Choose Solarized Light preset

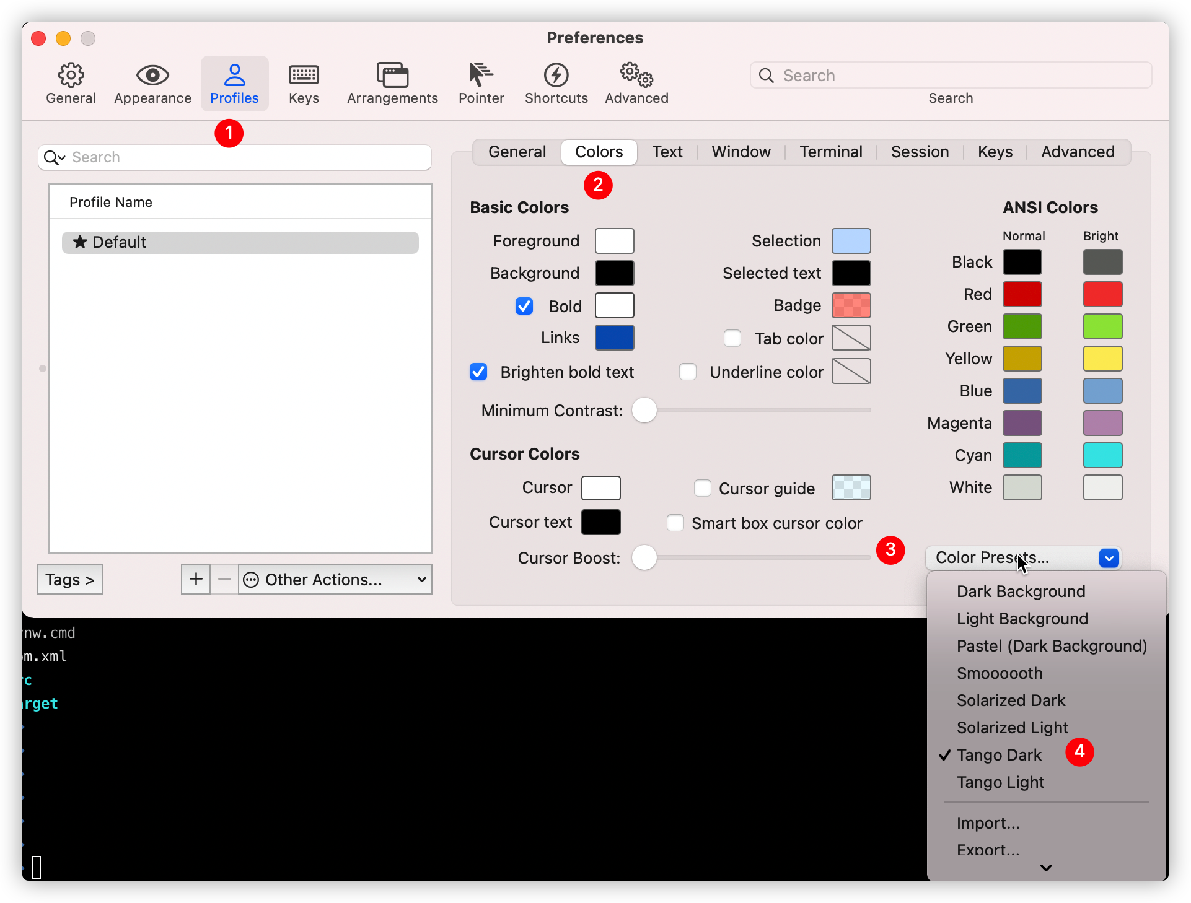click(x=1047, y=728)
